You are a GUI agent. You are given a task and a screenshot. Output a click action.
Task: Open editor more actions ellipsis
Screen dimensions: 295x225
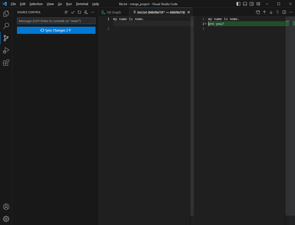291,12
